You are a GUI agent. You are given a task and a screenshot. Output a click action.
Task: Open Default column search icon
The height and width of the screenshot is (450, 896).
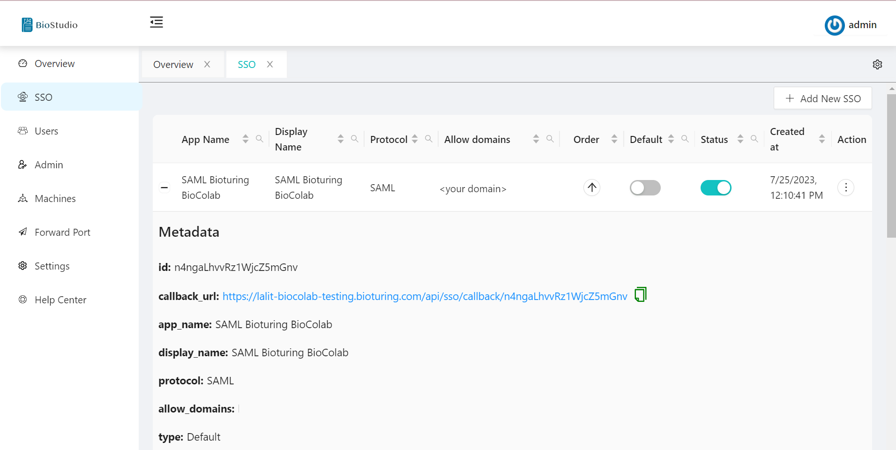click(685, 139)
